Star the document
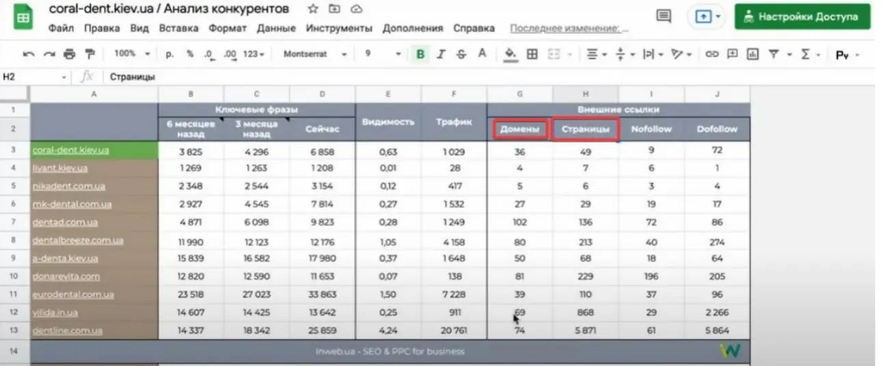The image size is (882, 366). point(313,10)
